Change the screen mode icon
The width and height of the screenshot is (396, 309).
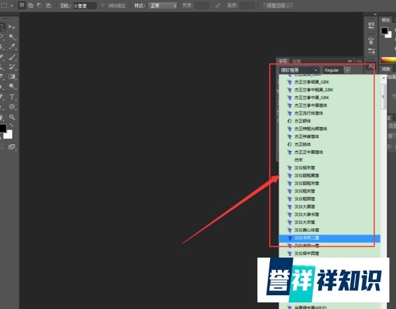click(x=12, y=147)
